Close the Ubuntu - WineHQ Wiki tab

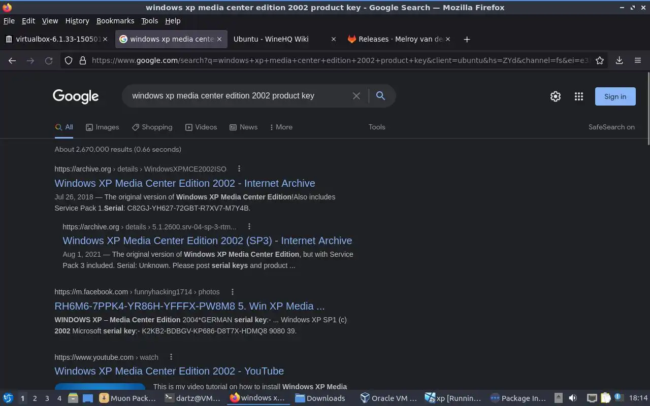(333, 39)
